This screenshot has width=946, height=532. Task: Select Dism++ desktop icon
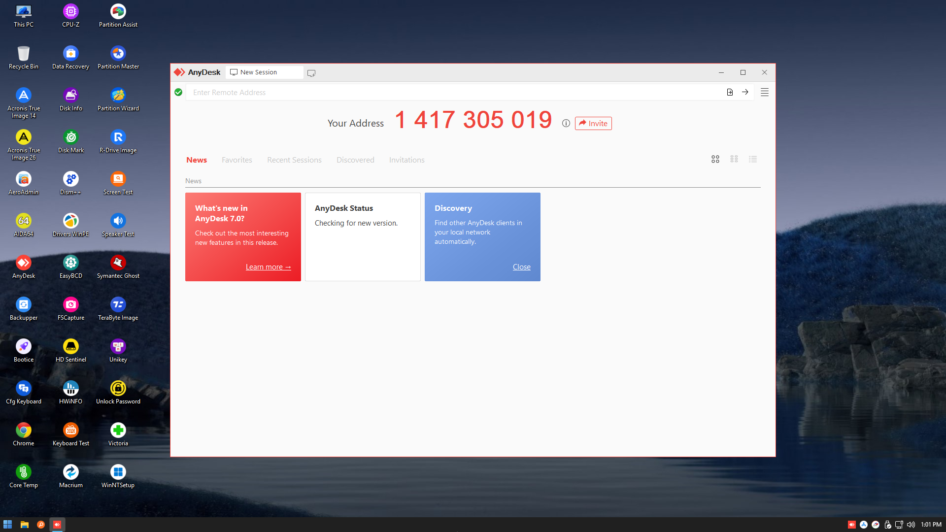(71, 183)
